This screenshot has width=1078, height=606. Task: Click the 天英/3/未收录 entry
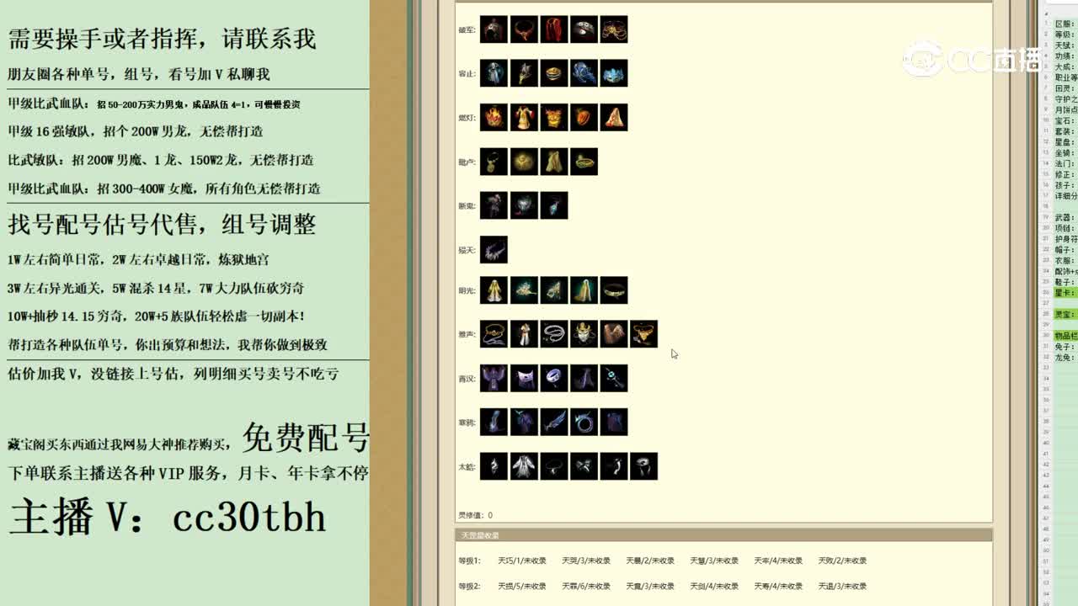pos(586,561)
